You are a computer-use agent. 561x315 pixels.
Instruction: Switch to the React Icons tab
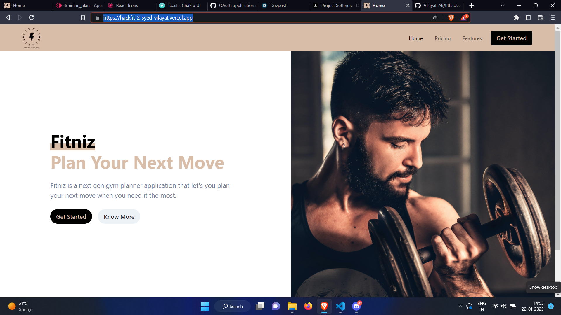(x=127, y=6)
